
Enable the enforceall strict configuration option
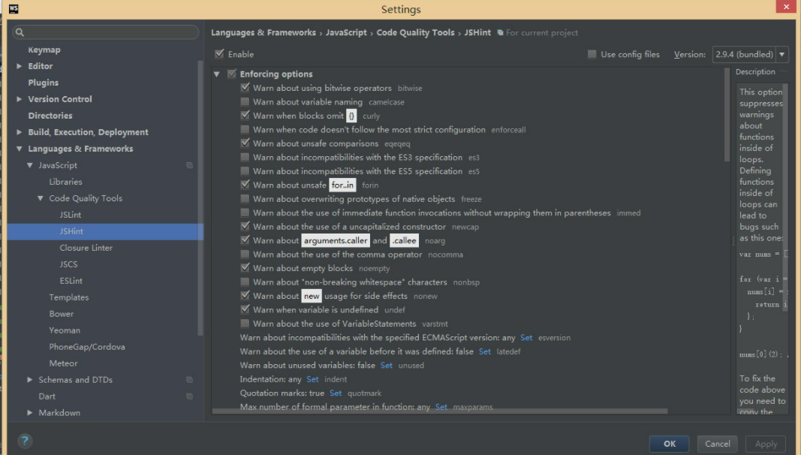pos(245,129)
